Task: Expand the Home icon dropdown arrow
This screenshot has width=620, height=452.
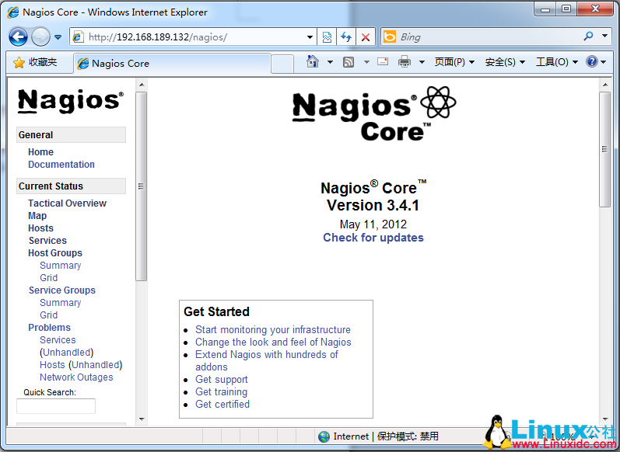Action: coord(330,62)
